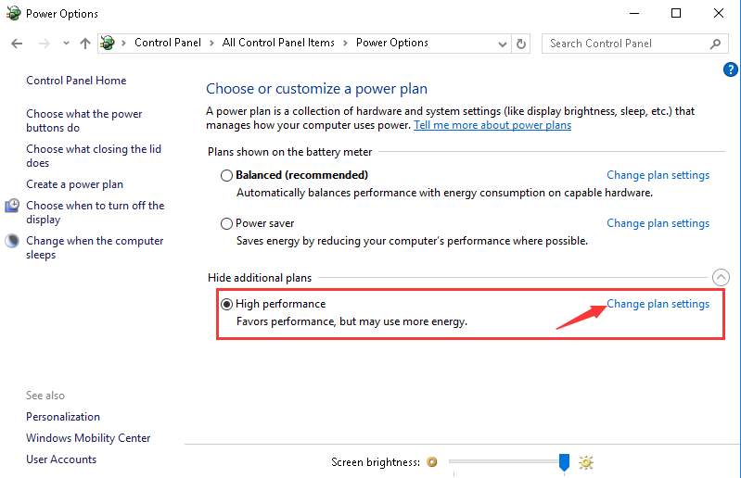Select the Balanced (recommended) plan
Screen dimensions: 741x478
(x=226, y=175)
